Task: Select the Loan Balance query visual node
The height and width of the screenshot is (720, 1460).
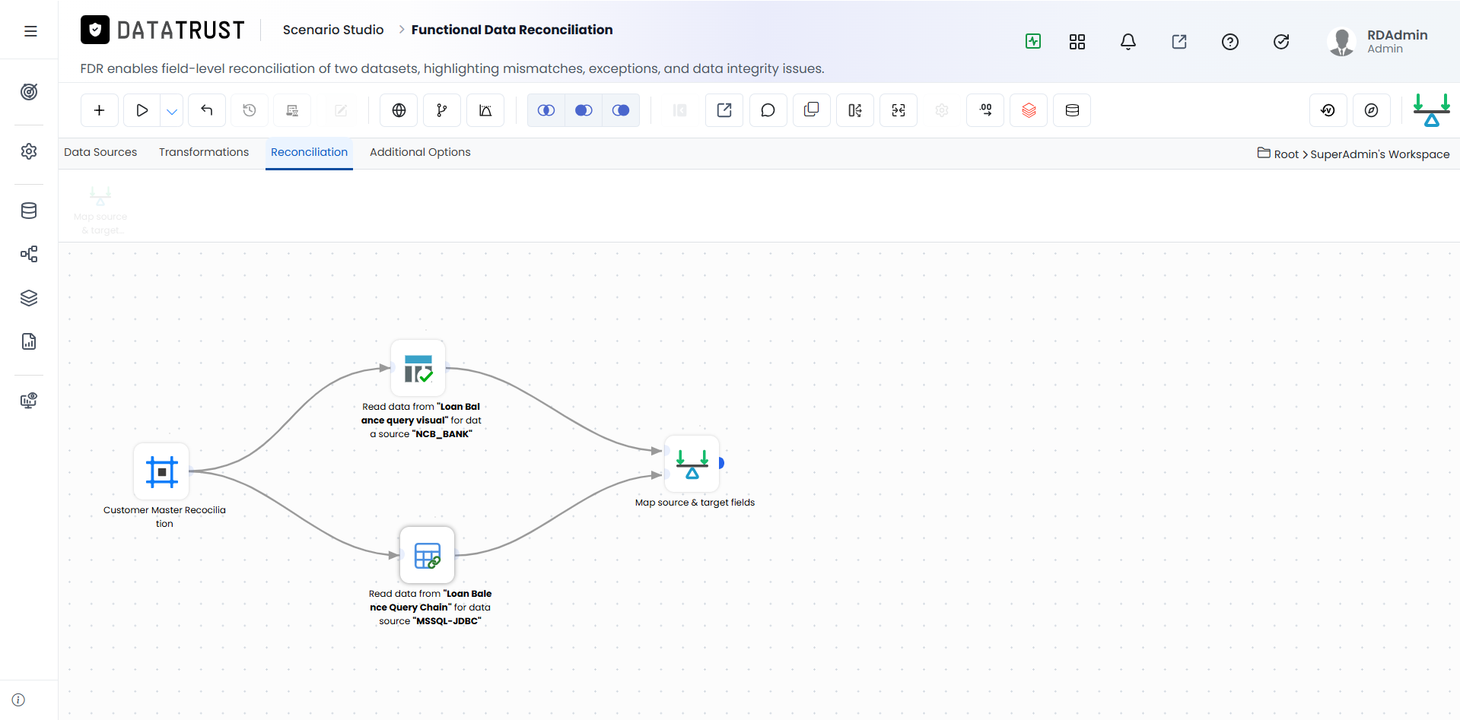Action: (418, 368)
